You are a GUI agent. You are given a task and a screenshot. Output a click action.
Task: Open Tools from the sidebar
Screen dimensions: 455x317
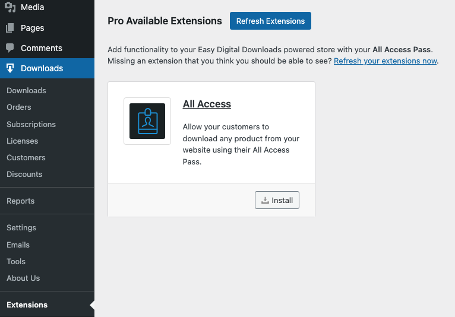pos(16,261)
